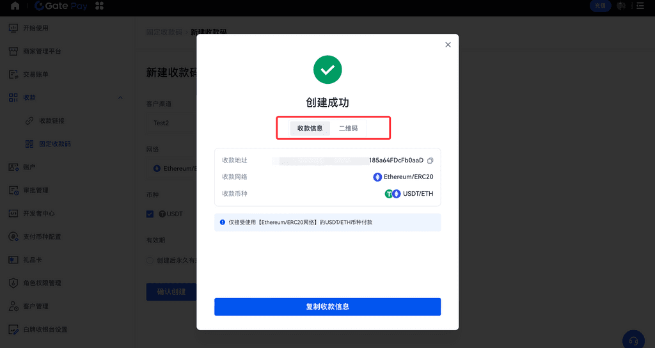Open the customer support headset icon
Screen dimensions: 655x348
(633, 340)
